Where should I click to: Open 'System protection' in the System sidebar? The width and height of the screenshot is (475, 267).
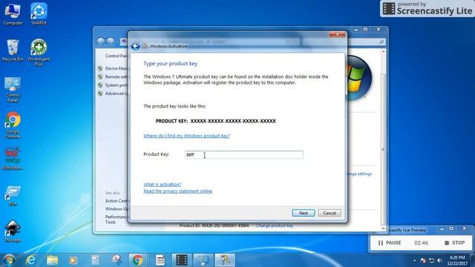pos(117,85)
